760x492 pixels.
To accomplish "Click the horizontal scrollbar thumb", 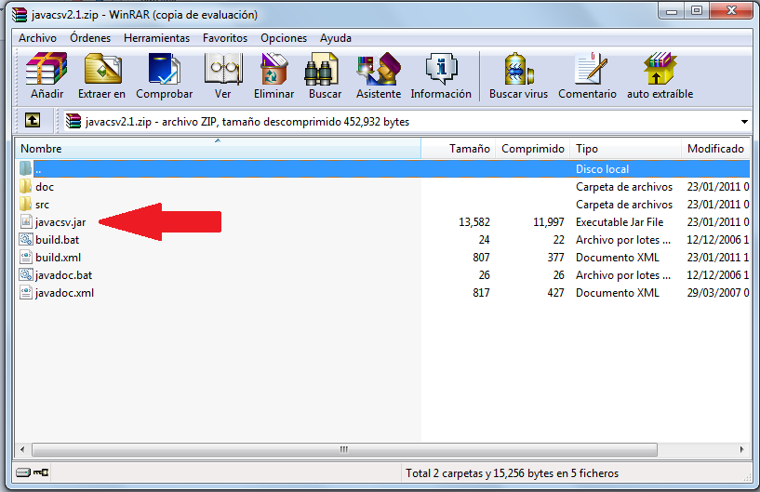I will [x=343, y=449].
